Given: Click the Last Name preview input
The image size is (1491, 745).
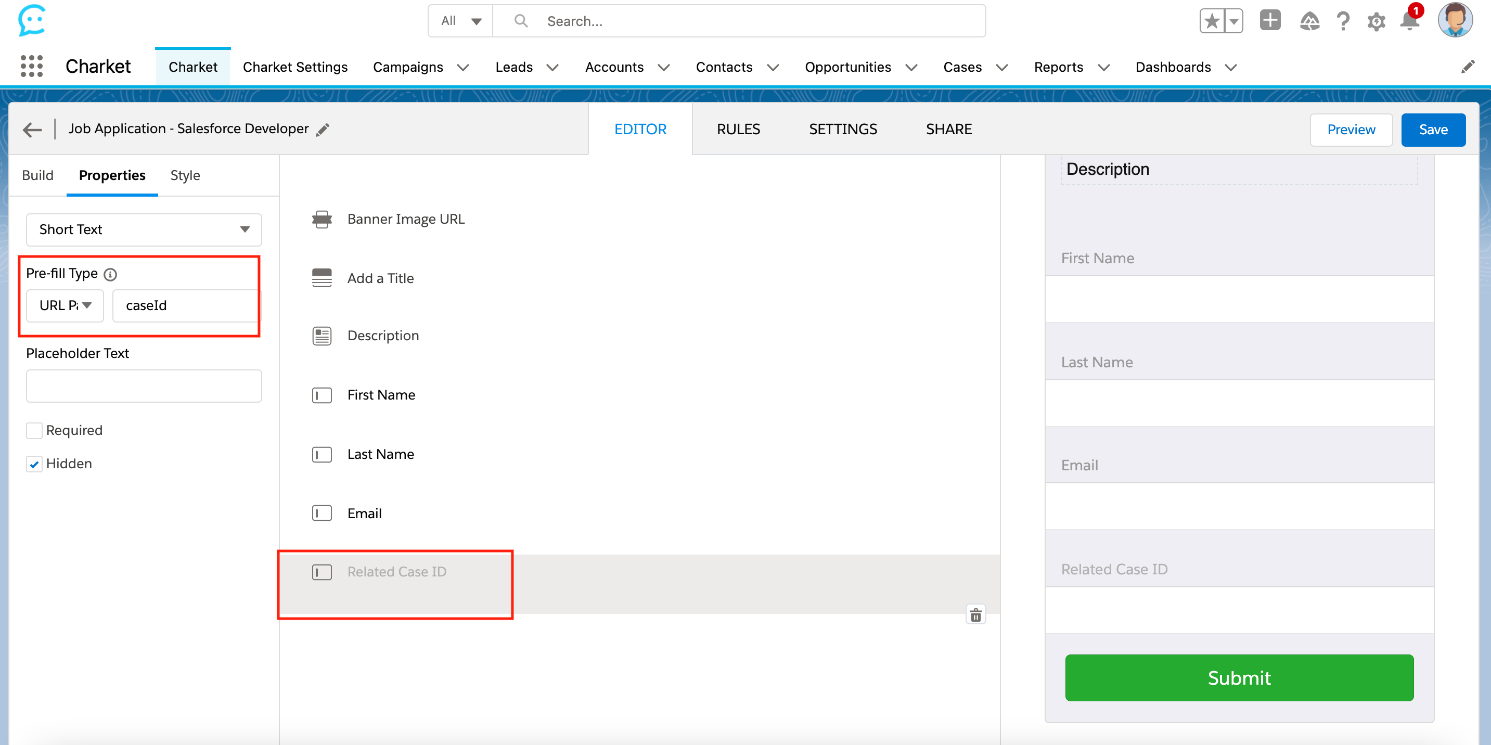Looking at the screenshot, I should coord(1239,404).
